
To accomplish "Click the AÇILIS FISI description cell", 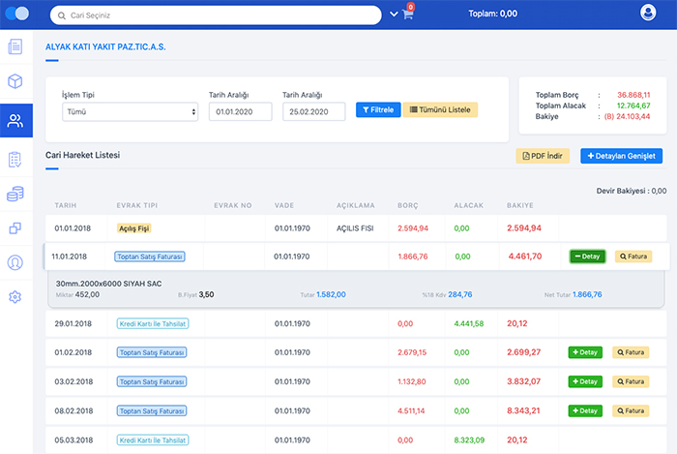I will (x=355, y=228).
